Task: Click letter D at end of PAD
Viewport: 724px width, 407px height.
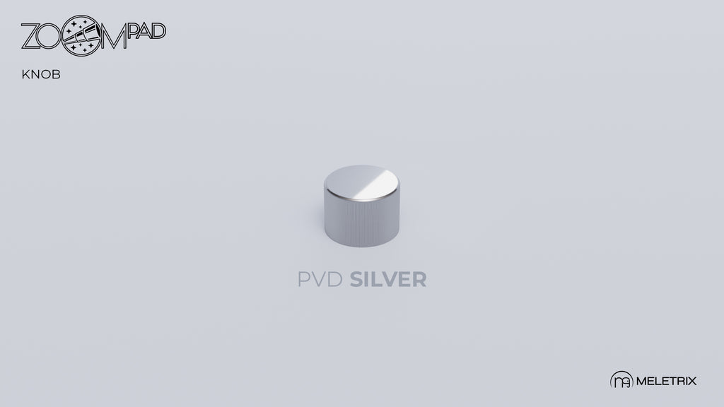Action: click(x=158, y=31)
